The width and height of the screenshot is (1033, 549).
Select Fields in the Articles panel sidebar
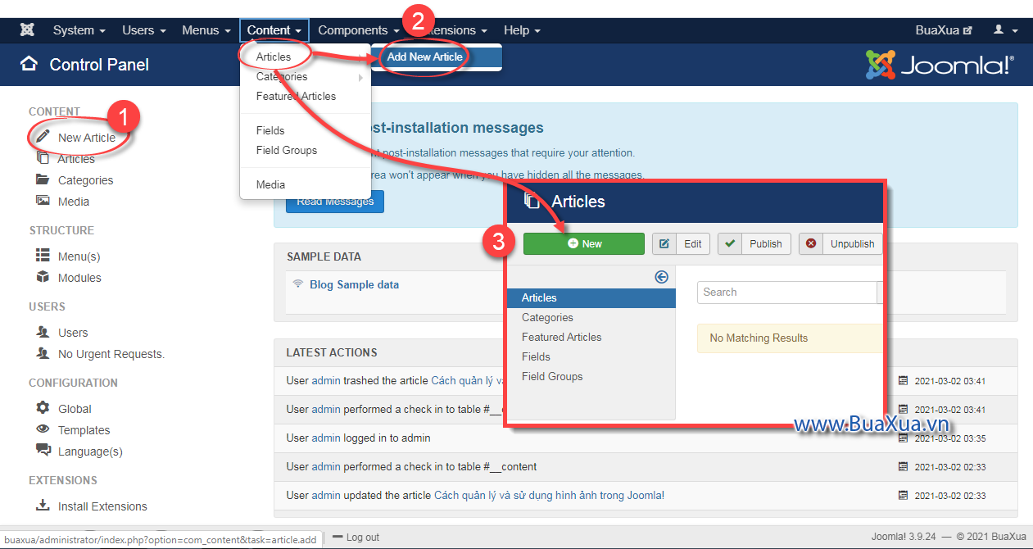click(536, 356)
